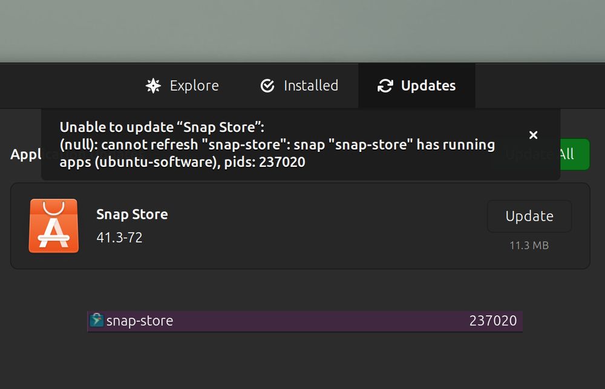Click the Installed checkmark icon

click(x=267, y=86)
